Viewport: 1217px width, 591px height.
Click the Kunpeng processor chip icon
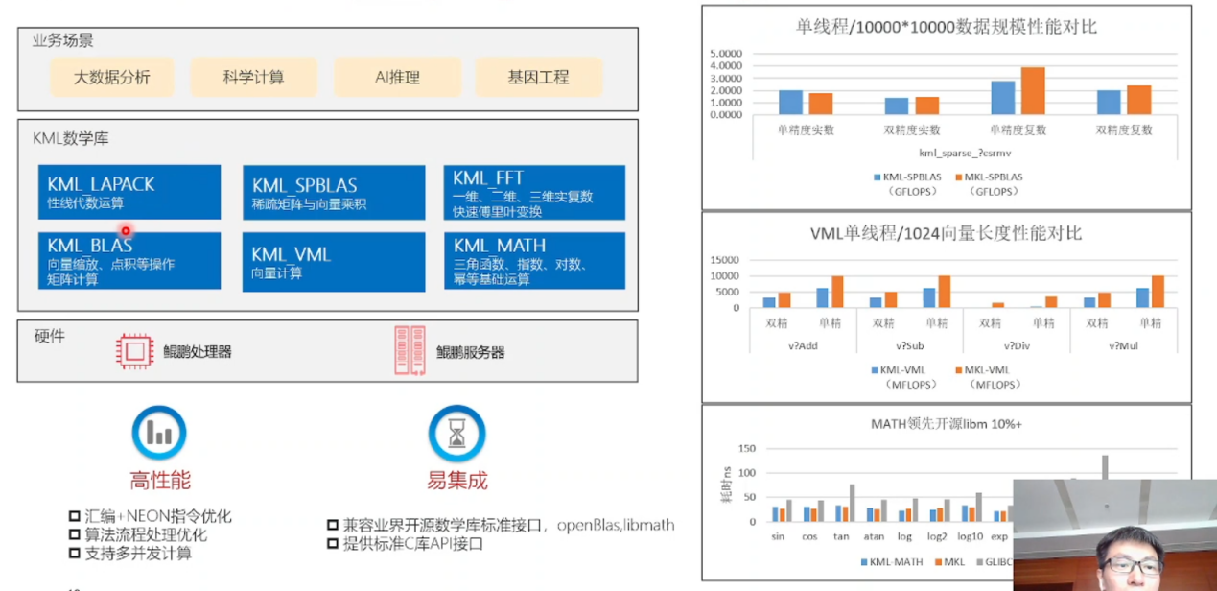pyautogui.click(x=134, y=352)
